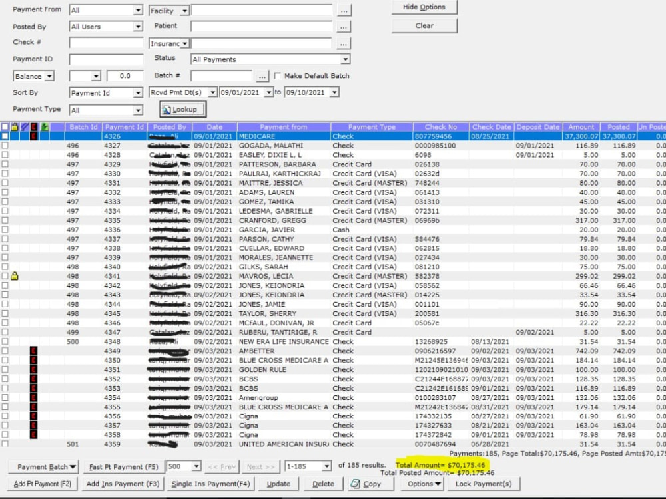Sort by Batch Id column header
Viewport: 666px width, 499px height.
click(x=83, y=127)
